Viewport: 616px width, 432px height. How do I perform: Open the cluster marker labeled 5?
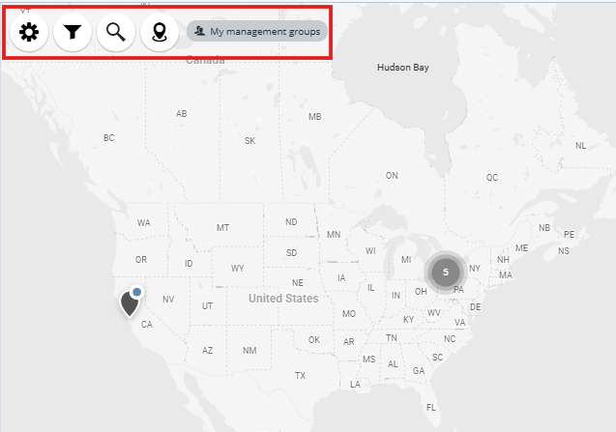(x=446, y=272)
